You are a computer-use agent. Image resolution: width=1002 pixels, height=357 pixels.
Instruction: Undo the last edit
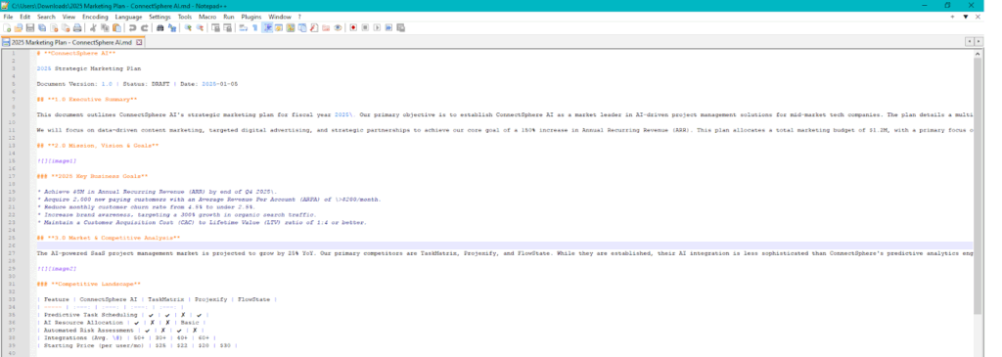click(x=132, y=28)
